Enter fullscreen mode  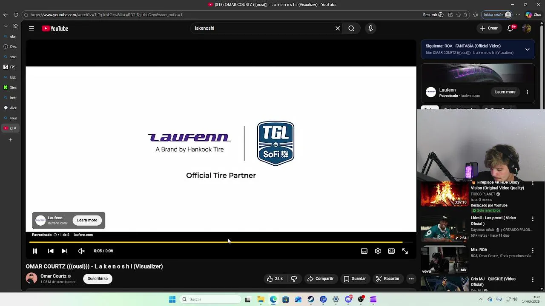405,251
